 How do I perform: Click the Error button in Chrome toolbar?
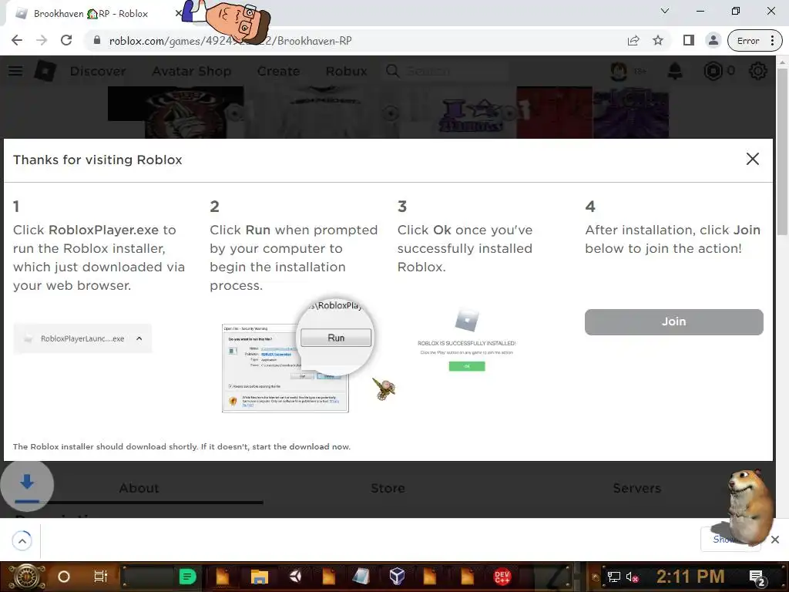[748, 41]
